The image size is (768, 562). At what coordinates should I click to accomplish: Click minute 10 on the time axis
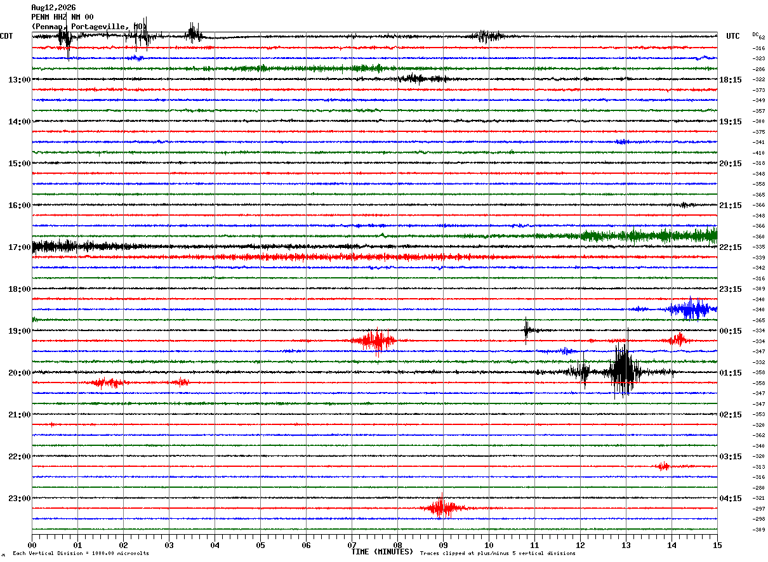[489, 545]
